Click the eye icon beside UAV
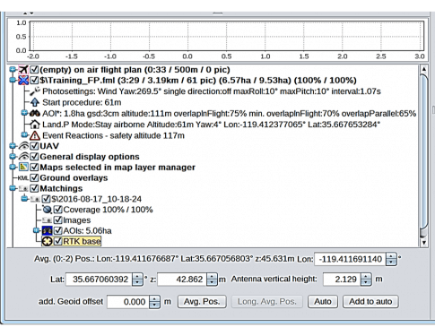 tap(23, 146)
